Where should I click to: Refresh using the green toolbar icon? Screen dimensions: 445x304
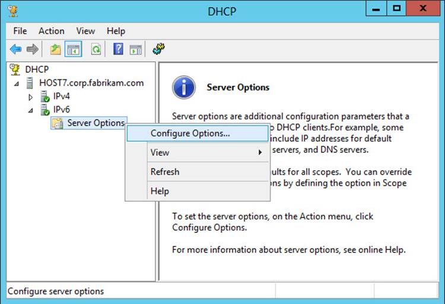[96, 49]
